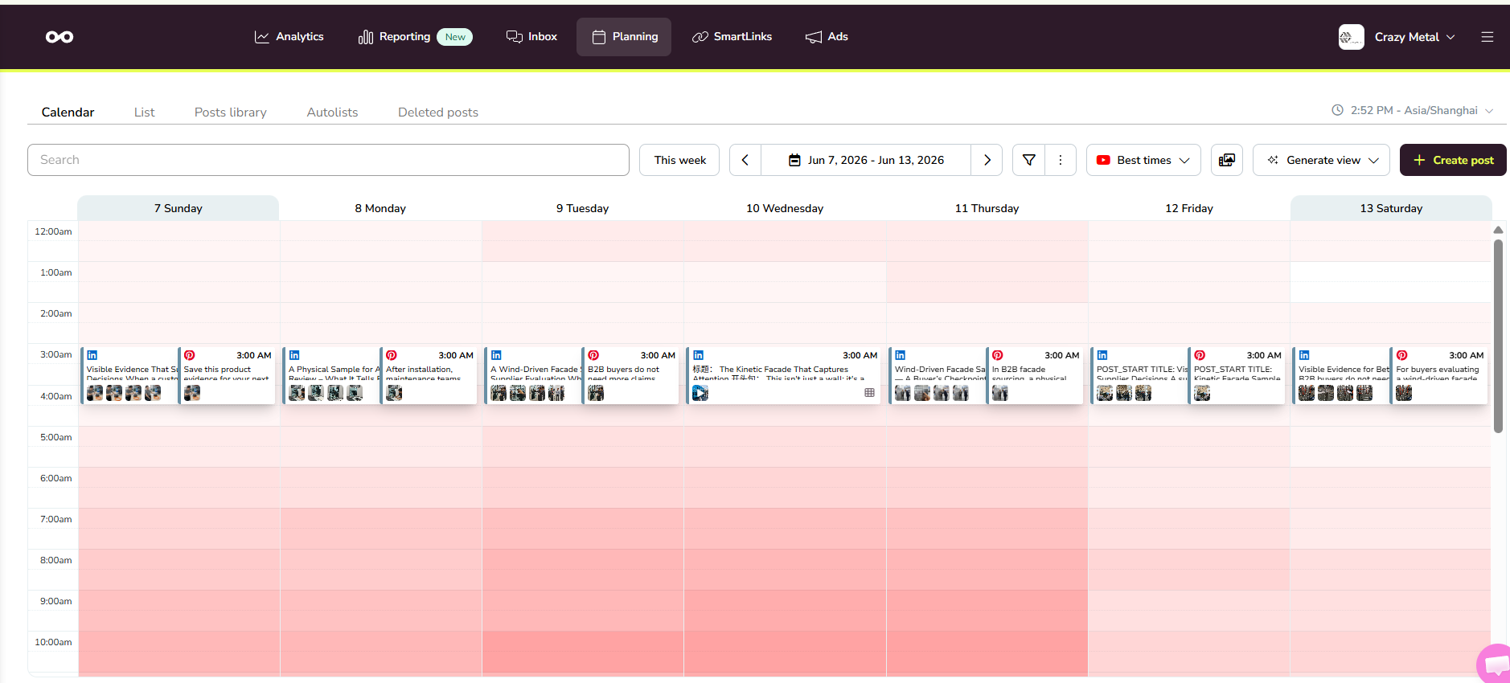Switch to the Autolists tab
Image resolution: width=1510 pixels, height=683 pixels.
coord(332,112)
